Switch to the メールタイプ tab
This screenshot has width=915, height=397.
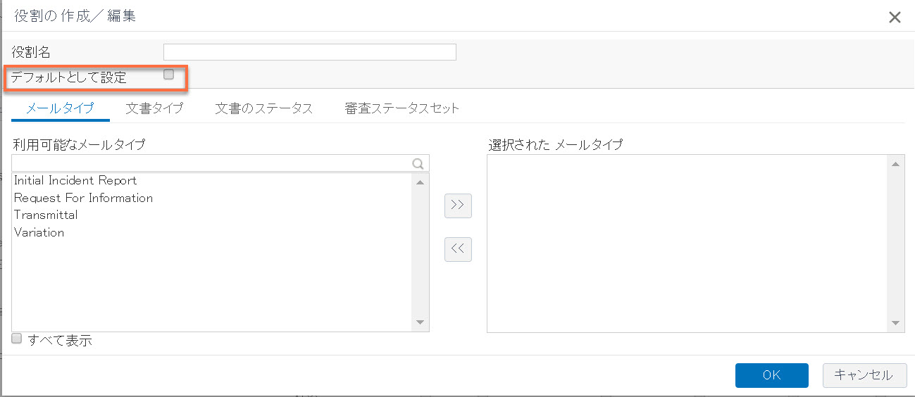tap(60, 108)
